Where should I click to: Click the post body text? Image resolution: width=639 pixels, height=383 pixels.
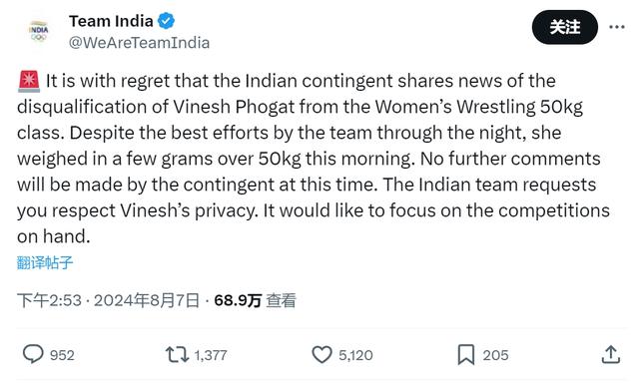(313, 159)
